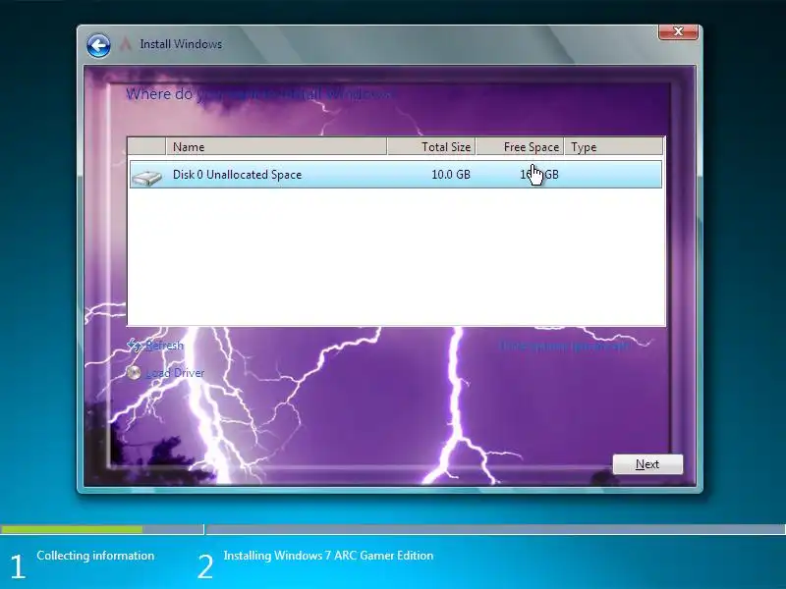Sort by Free Space column header
The height and width of the screenshot is (589, 786).
tap(521, 146)
